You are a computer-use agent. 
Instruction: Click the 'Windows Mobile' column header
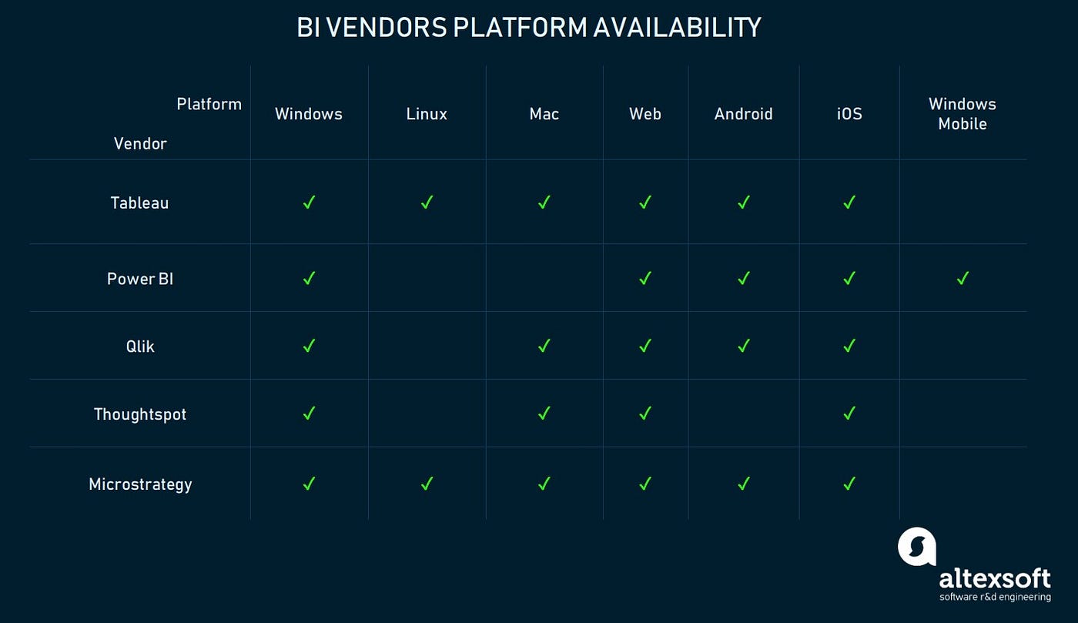pos(962,114)
